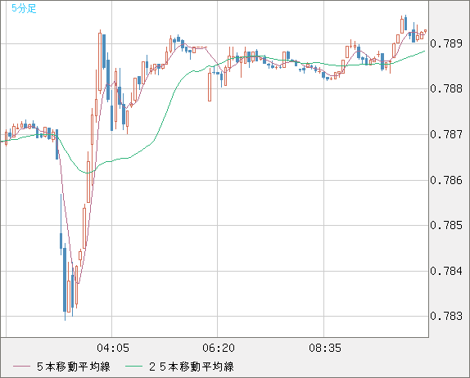Click the 0.787 price axis label

pyautogui.click(x=446, y=134)
